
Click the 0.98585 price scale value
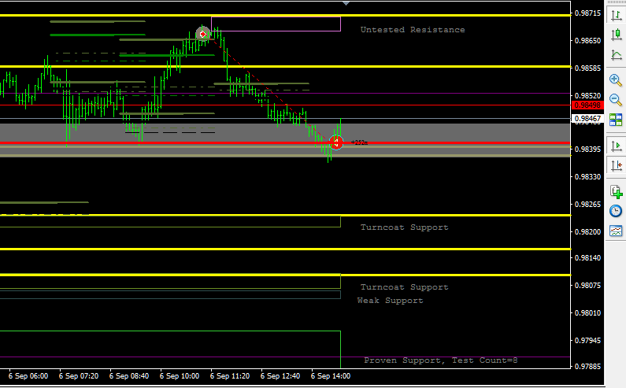coord(587,68)
